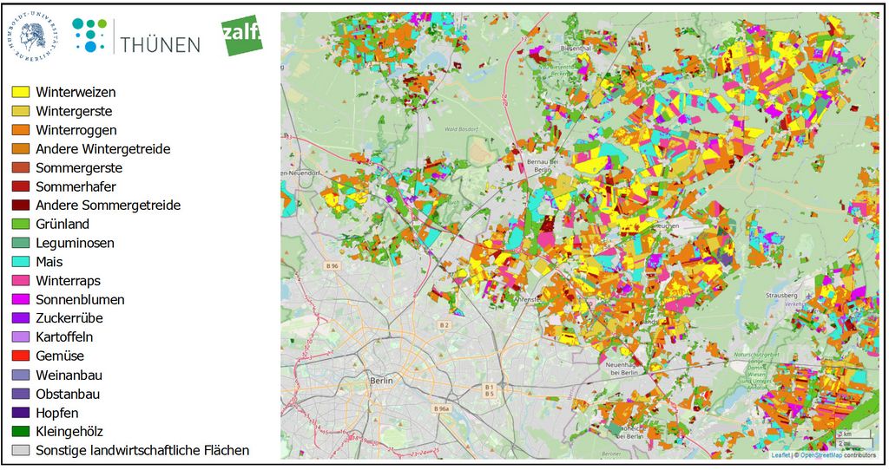Click the B 1 / B 5 road shield
Screen dimensions: 889x470
click(x=488, y=390)
